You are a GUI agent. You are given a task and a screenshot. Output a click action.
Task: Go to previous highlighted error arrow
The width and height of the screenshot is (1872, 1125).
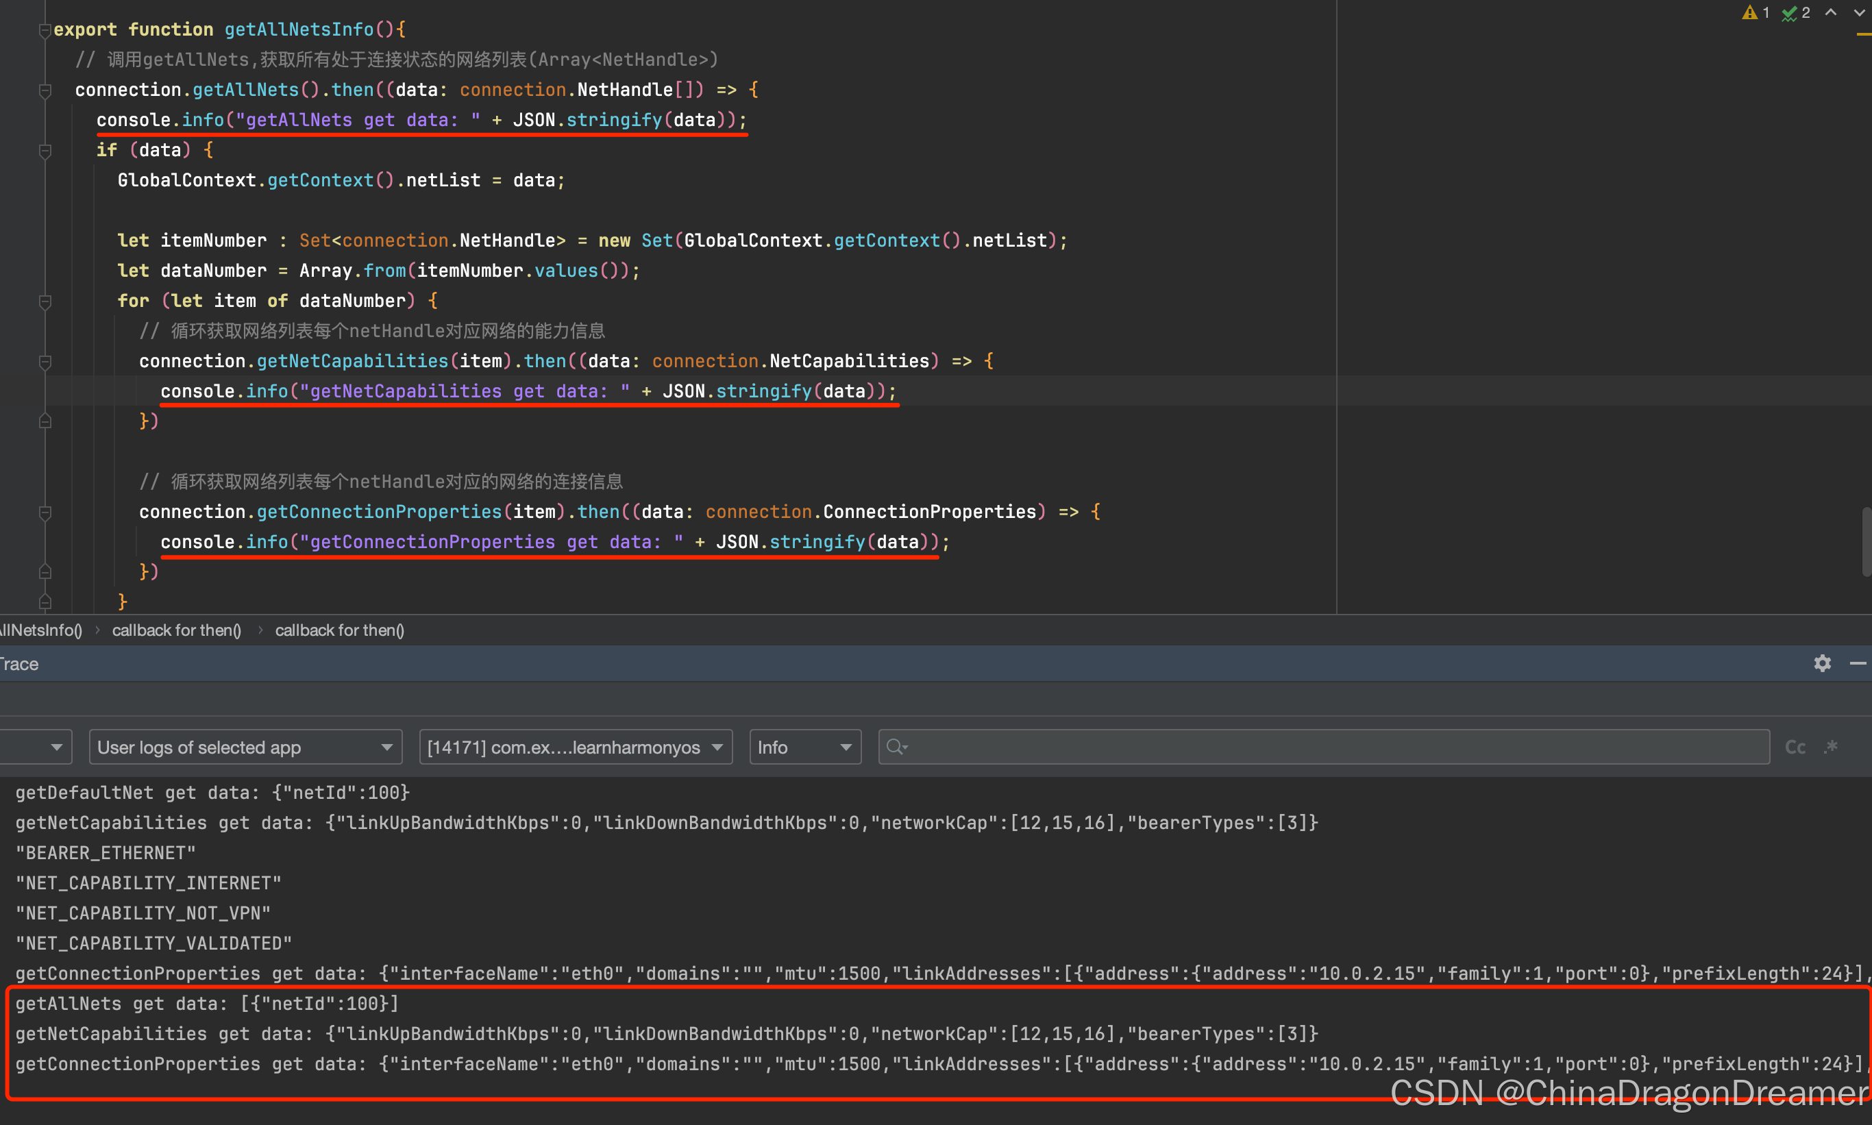point(1830,13)
